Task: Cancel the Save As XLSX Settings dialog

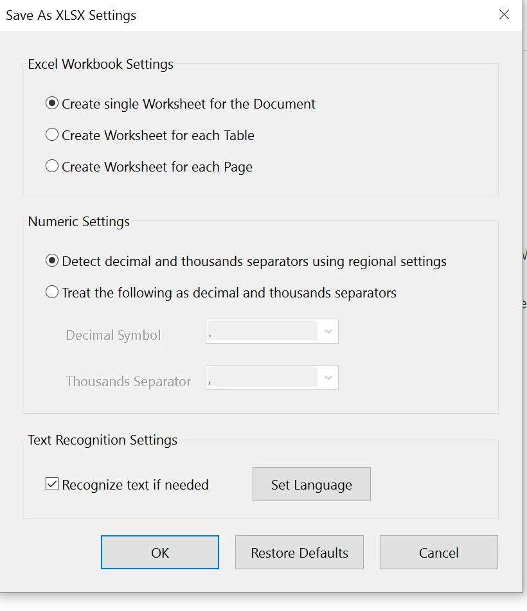Action: (x=439, y=553)
